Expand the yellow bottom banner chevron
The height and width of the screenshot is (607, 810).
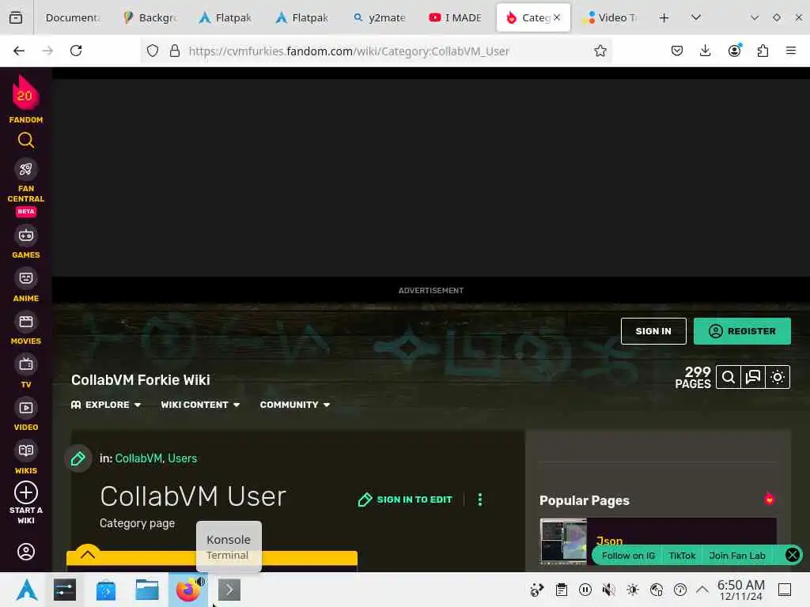(88, 554)
